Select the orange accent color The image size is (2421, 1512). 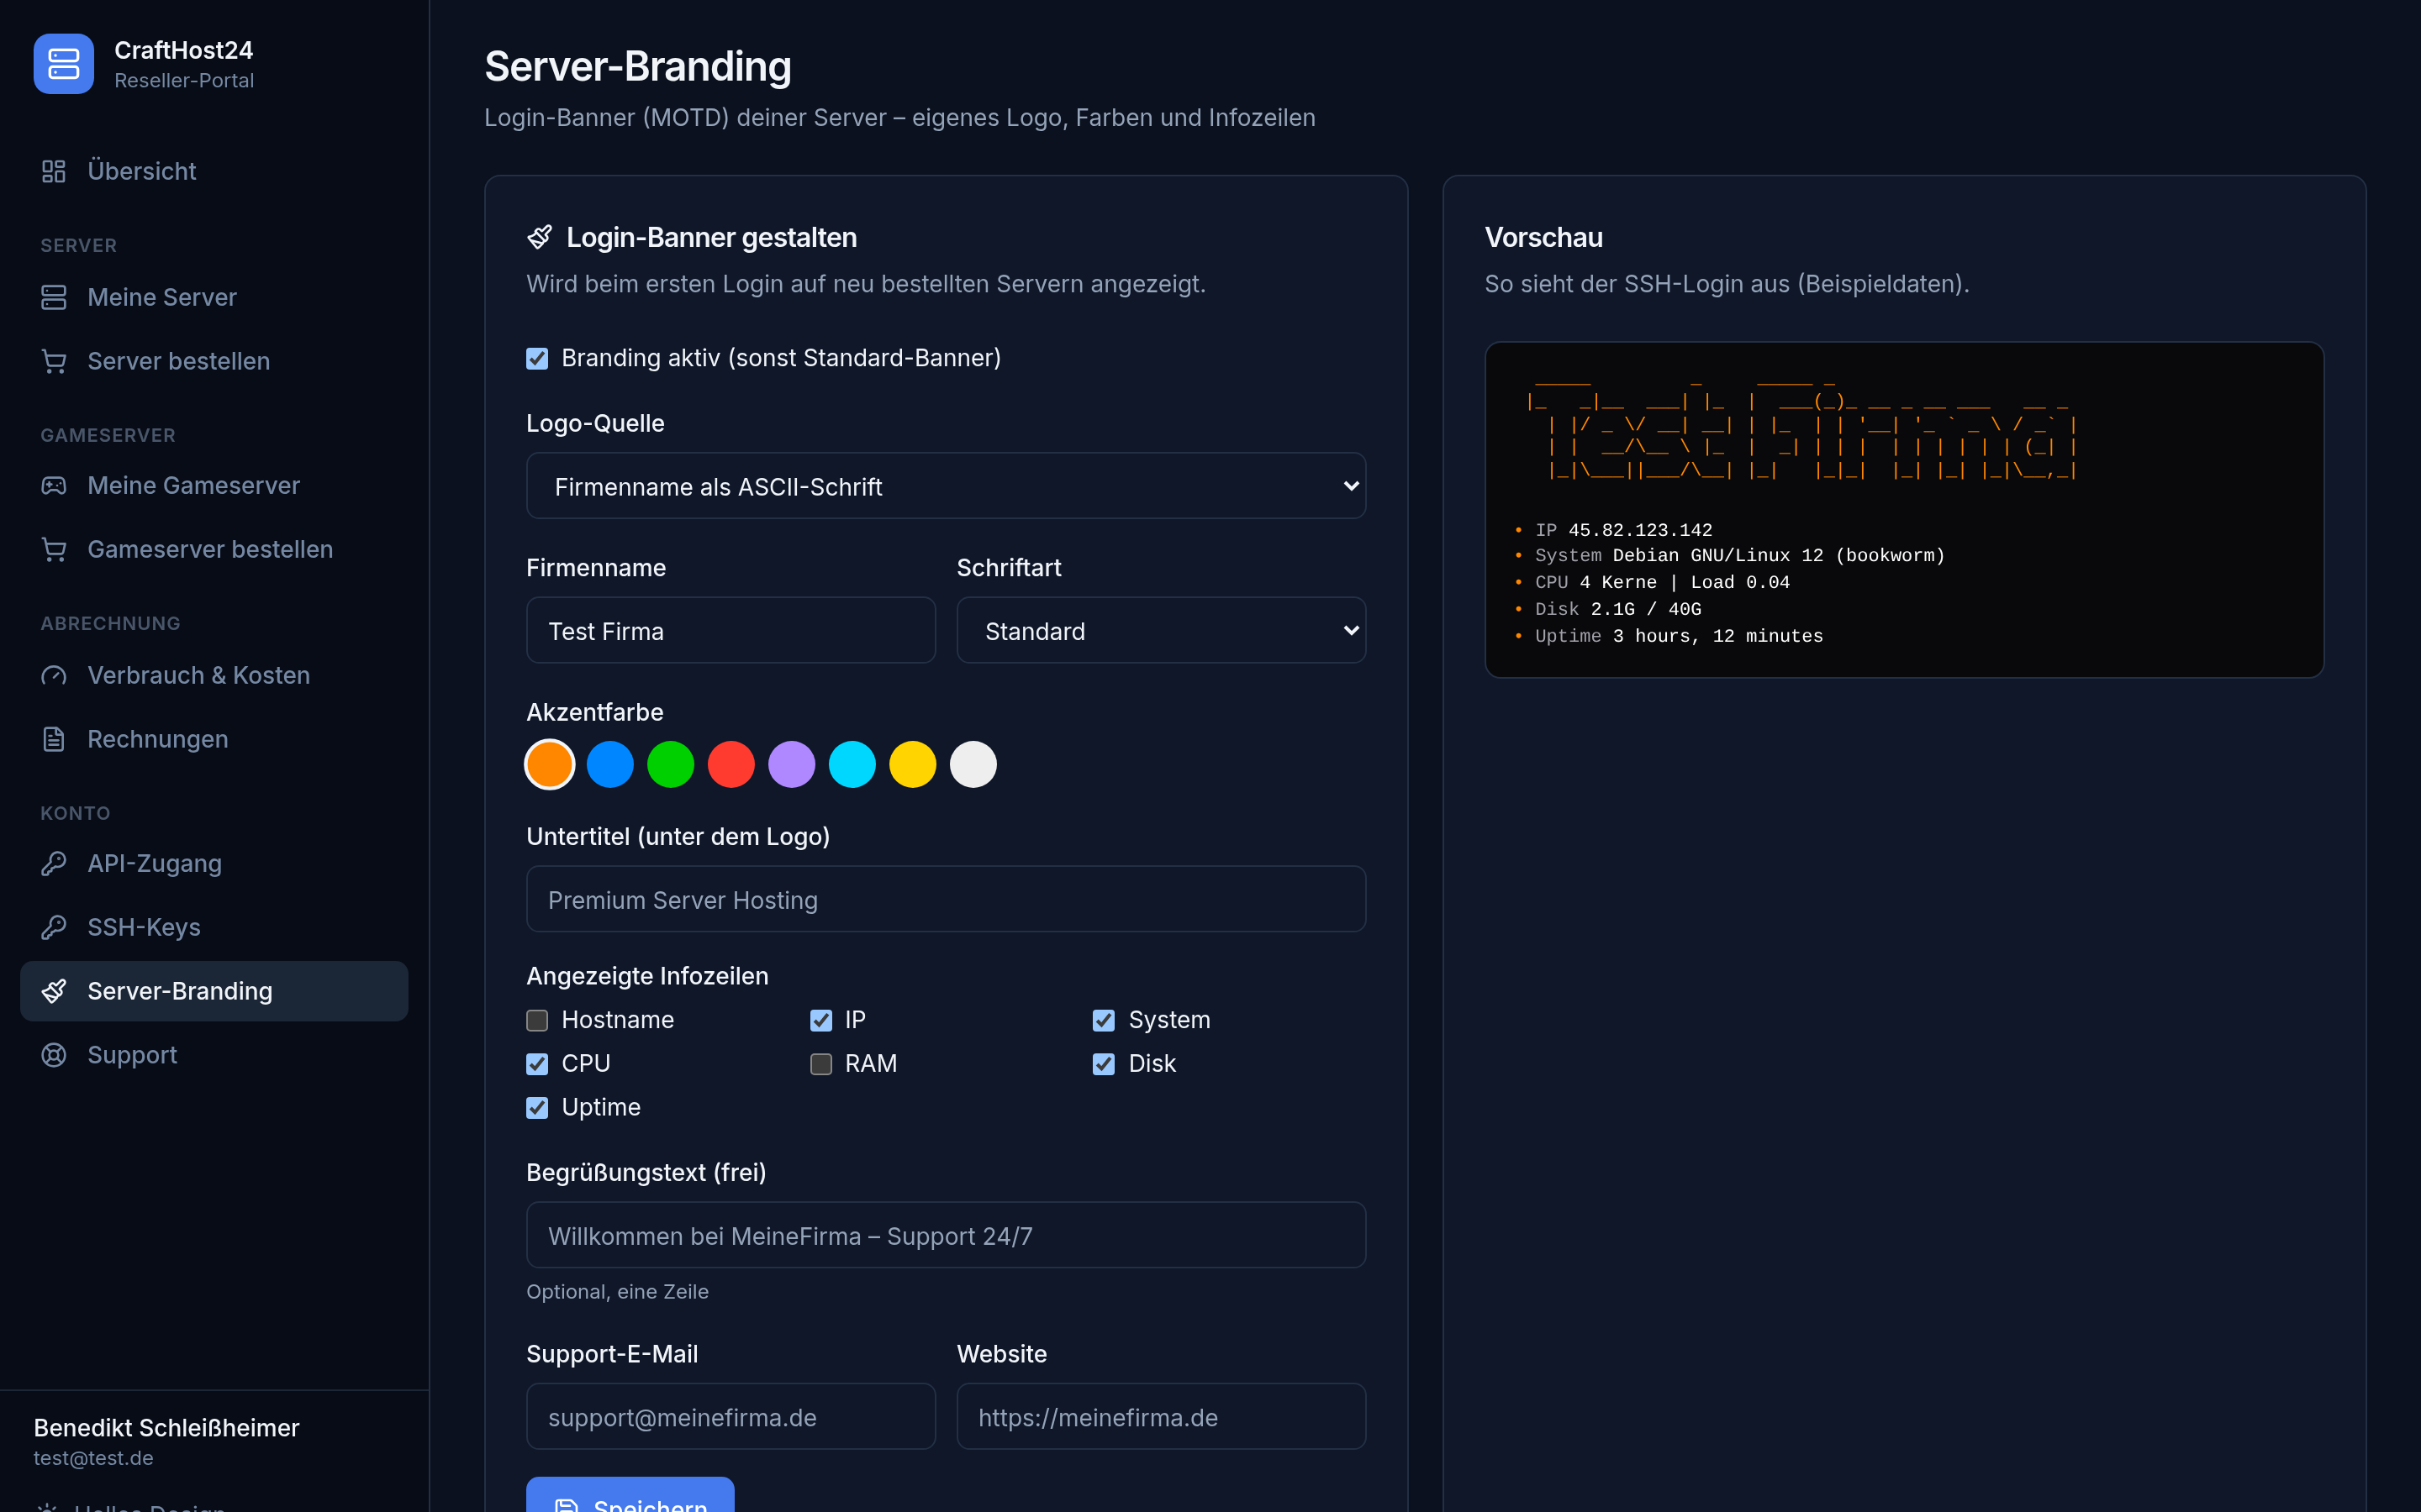tap(549, 764)
